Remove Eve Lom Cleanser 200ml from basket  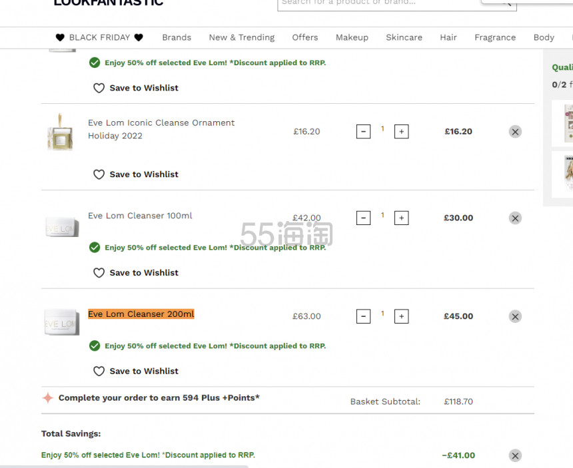pos(515,316)
